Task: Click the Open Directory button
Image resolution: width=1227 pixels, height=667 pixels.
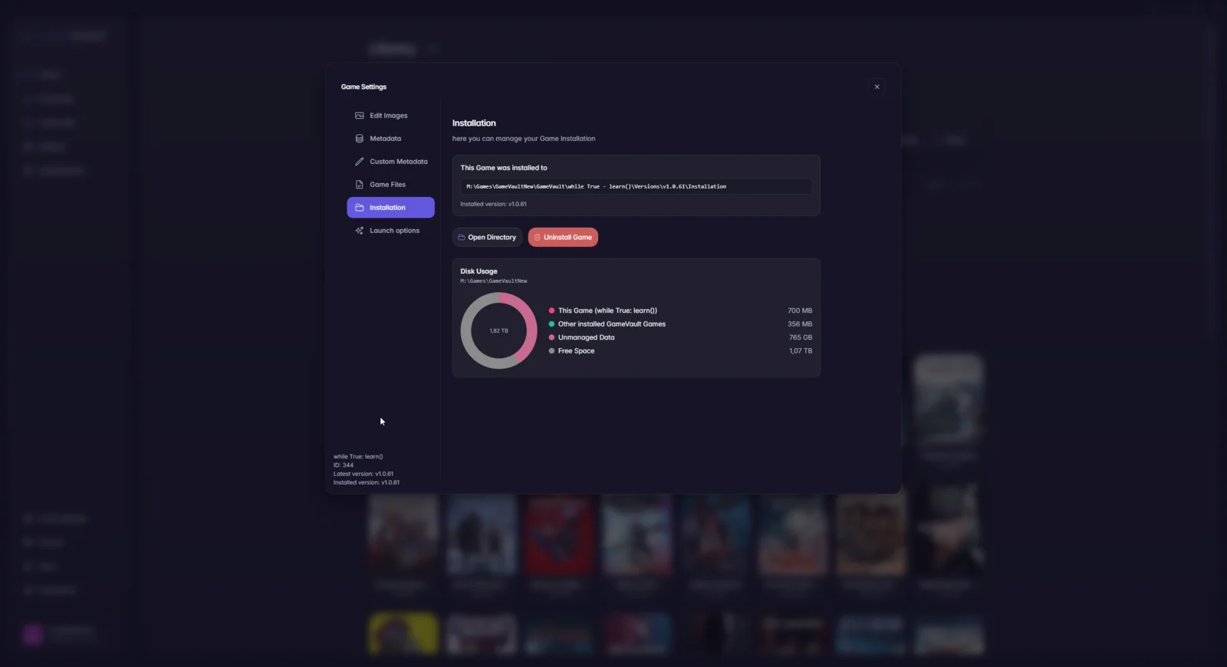Action: (487, 238)
